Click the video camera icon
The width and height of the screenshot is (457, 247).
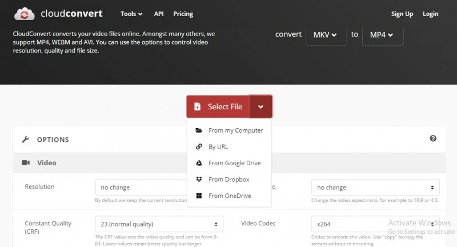click(x=26, y=162)
